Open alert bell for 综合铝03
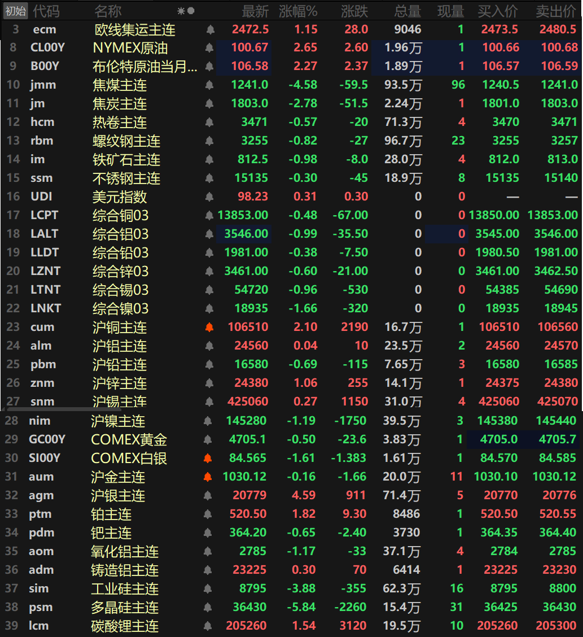This screenshot has height=637, width=583. tap(209, 234)
